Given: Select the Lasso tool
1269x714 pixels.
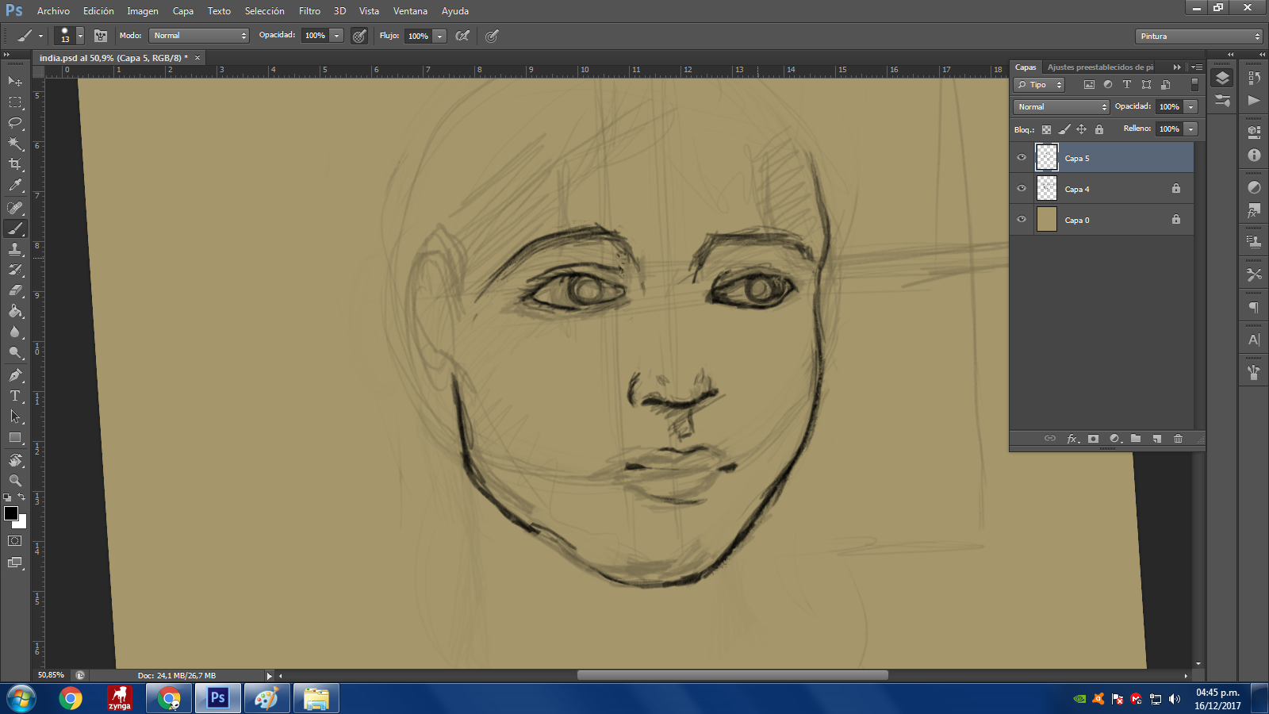Looking at the screenshot, I should [15, 123].
